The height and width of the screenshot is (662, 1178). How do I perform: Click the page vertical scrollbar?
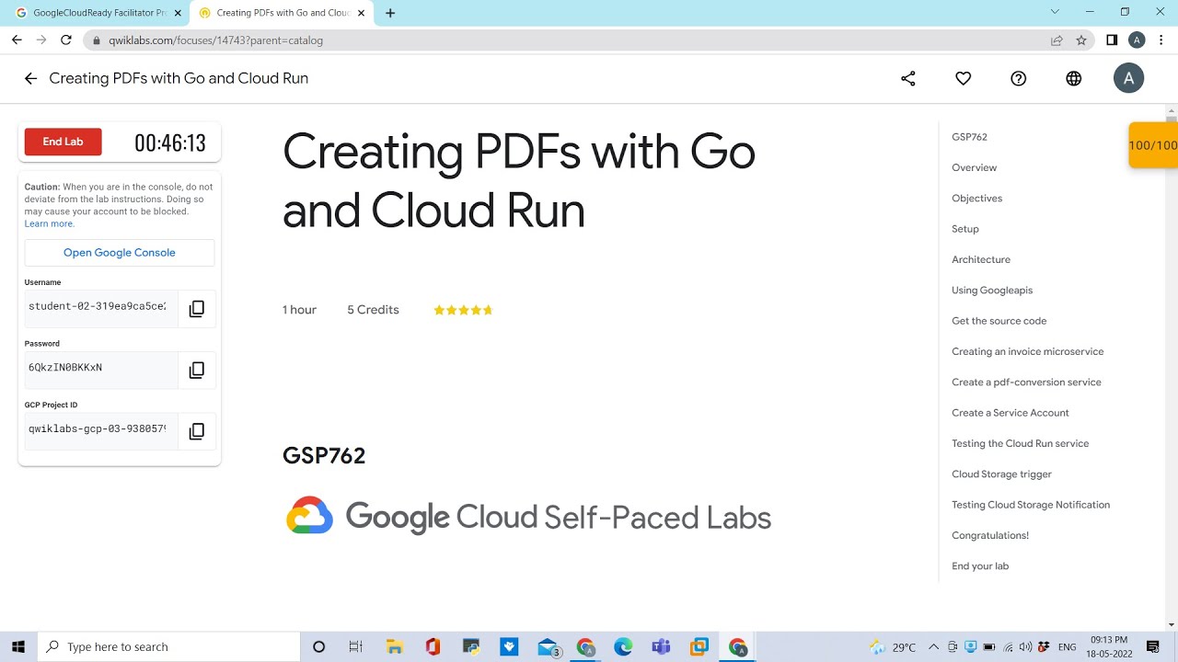[1172, 368]
